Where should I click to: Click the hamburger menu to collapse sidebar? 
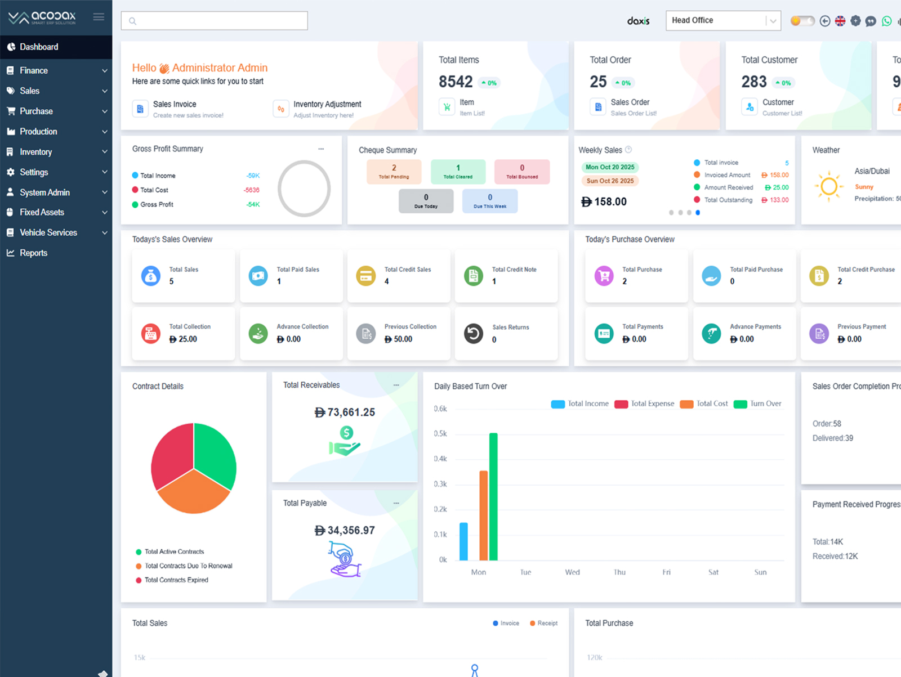(99, 17)
